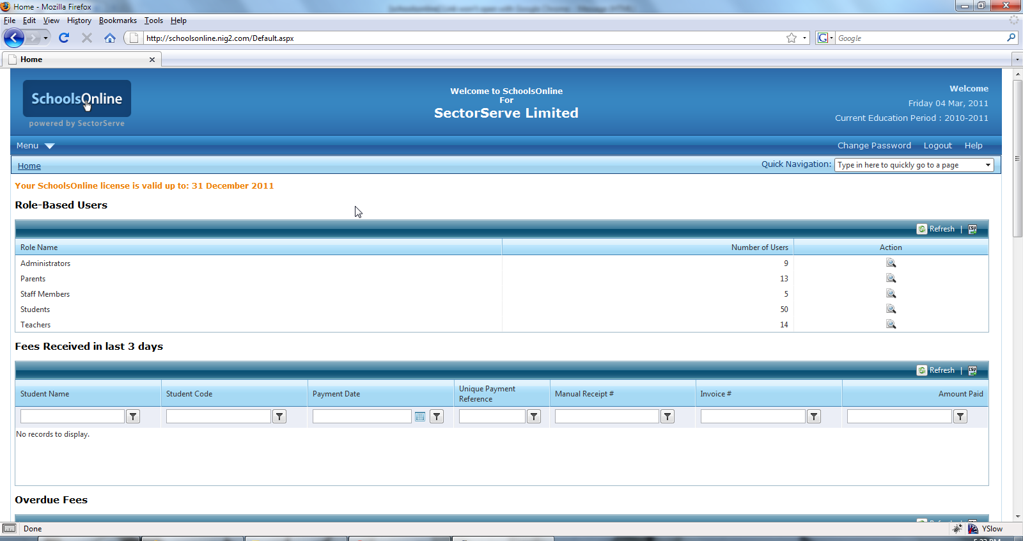Sort by Number of Users column header
The height and width of the screenshot is (541, 1023).
760,247
